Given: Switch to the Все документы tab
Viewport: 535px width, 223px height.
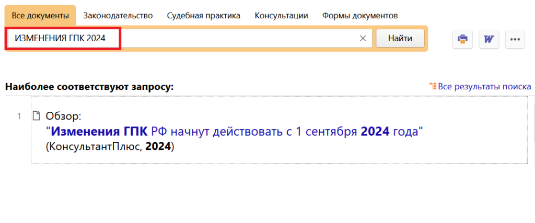Looking at the screenshot, I should click(x=40, y=16).
